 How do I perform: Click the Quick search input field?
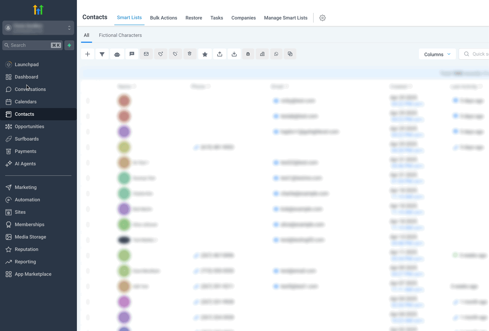(x=479, y=54)
